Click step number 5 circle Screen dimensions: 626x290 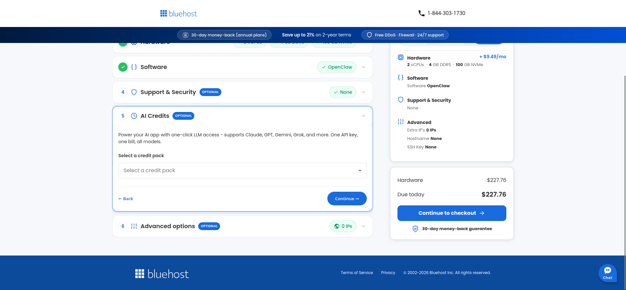(123, 116)
